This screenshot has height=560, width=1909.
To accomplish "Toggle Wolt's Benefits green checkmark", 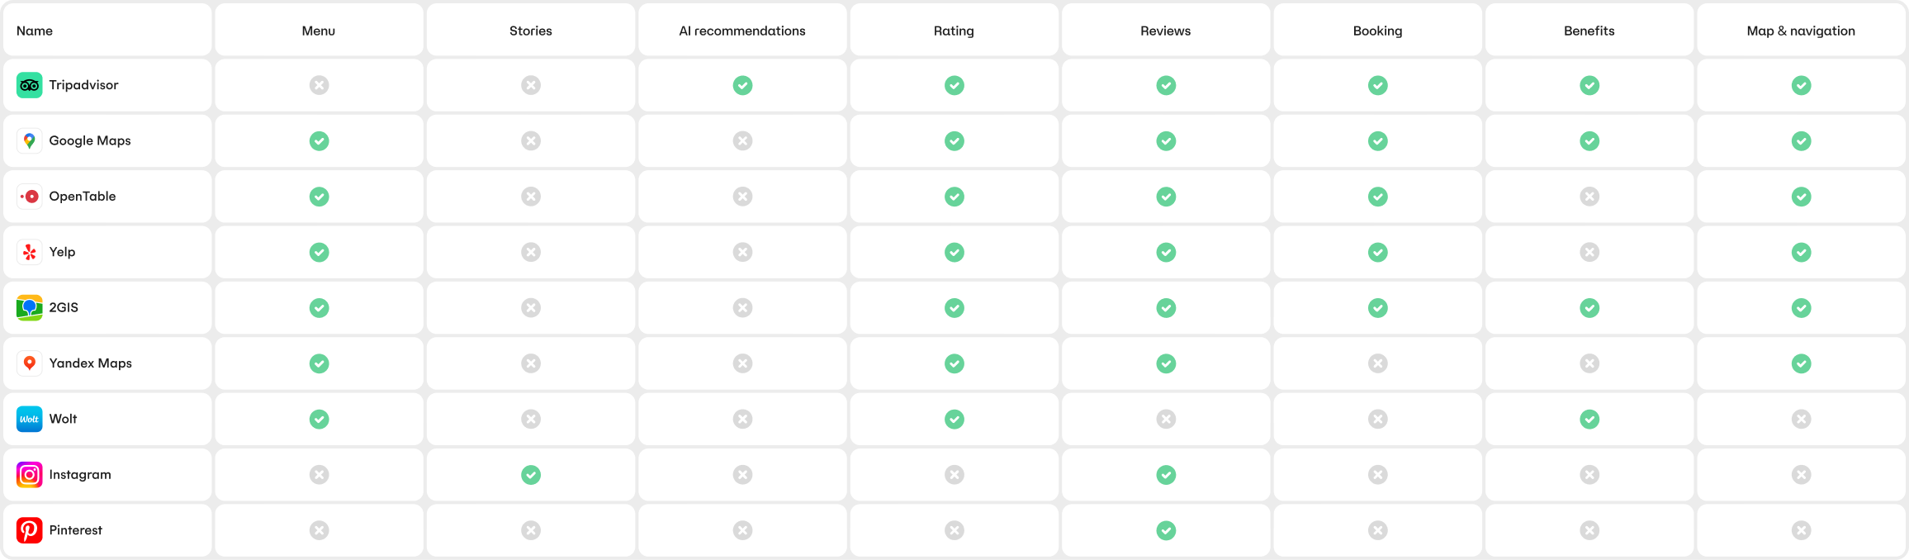I will pyautogui.click(x=1589, y=419).
